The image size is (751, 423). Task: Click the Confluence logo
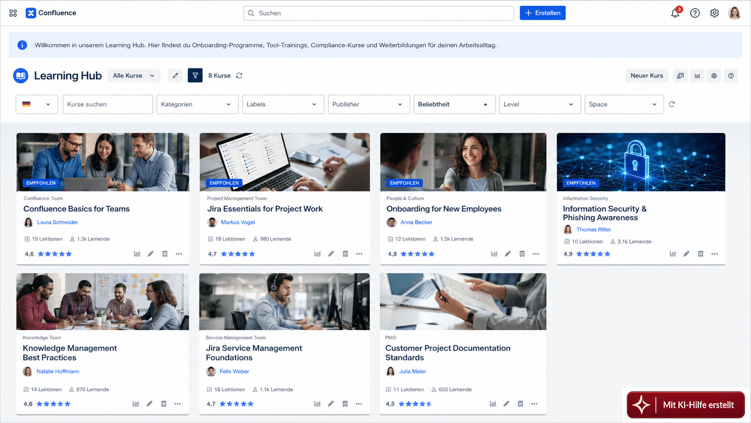[x=51, y=13]
